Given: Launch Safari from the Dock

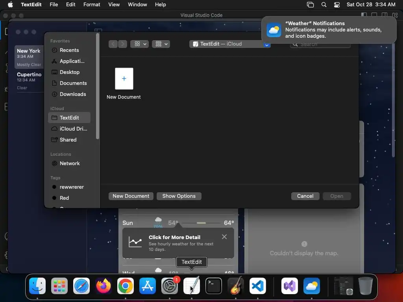Looking at the screenshot, I should (x=81, y=286).
